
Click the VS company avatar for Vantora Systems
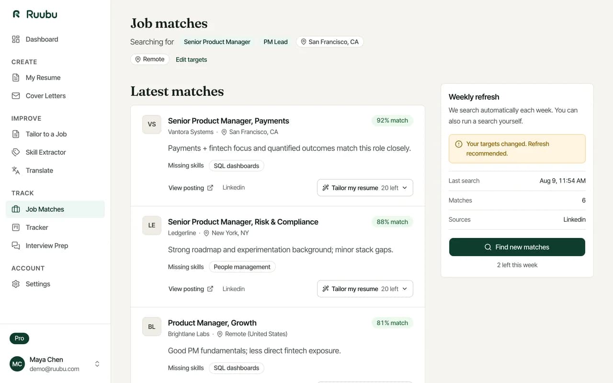coord(152,124)
